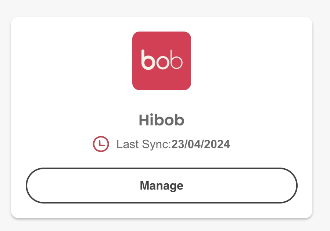Click the thin last 'b' in the logo

click(x=176, y=59)
